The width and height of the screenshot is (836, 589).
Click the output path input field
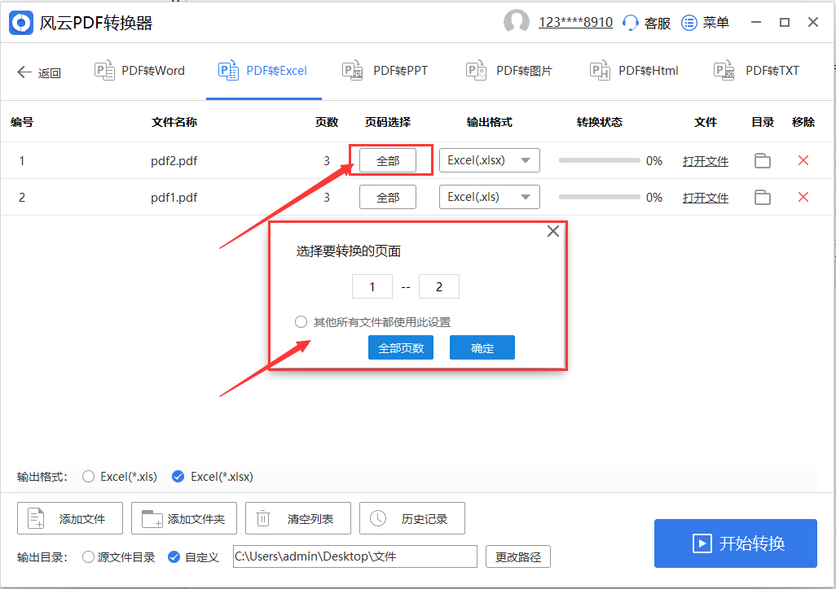[x=355, y=556]
